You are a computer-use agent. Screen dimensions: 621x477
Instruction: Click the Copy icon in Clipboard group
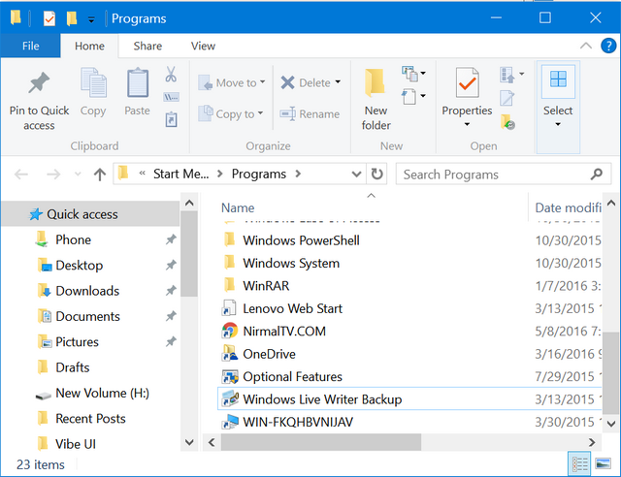[x=93, y=82]
